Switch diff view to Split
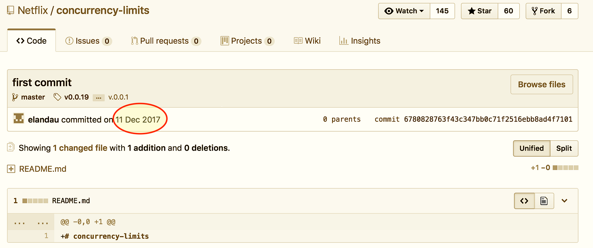 (x=564, y=148)
